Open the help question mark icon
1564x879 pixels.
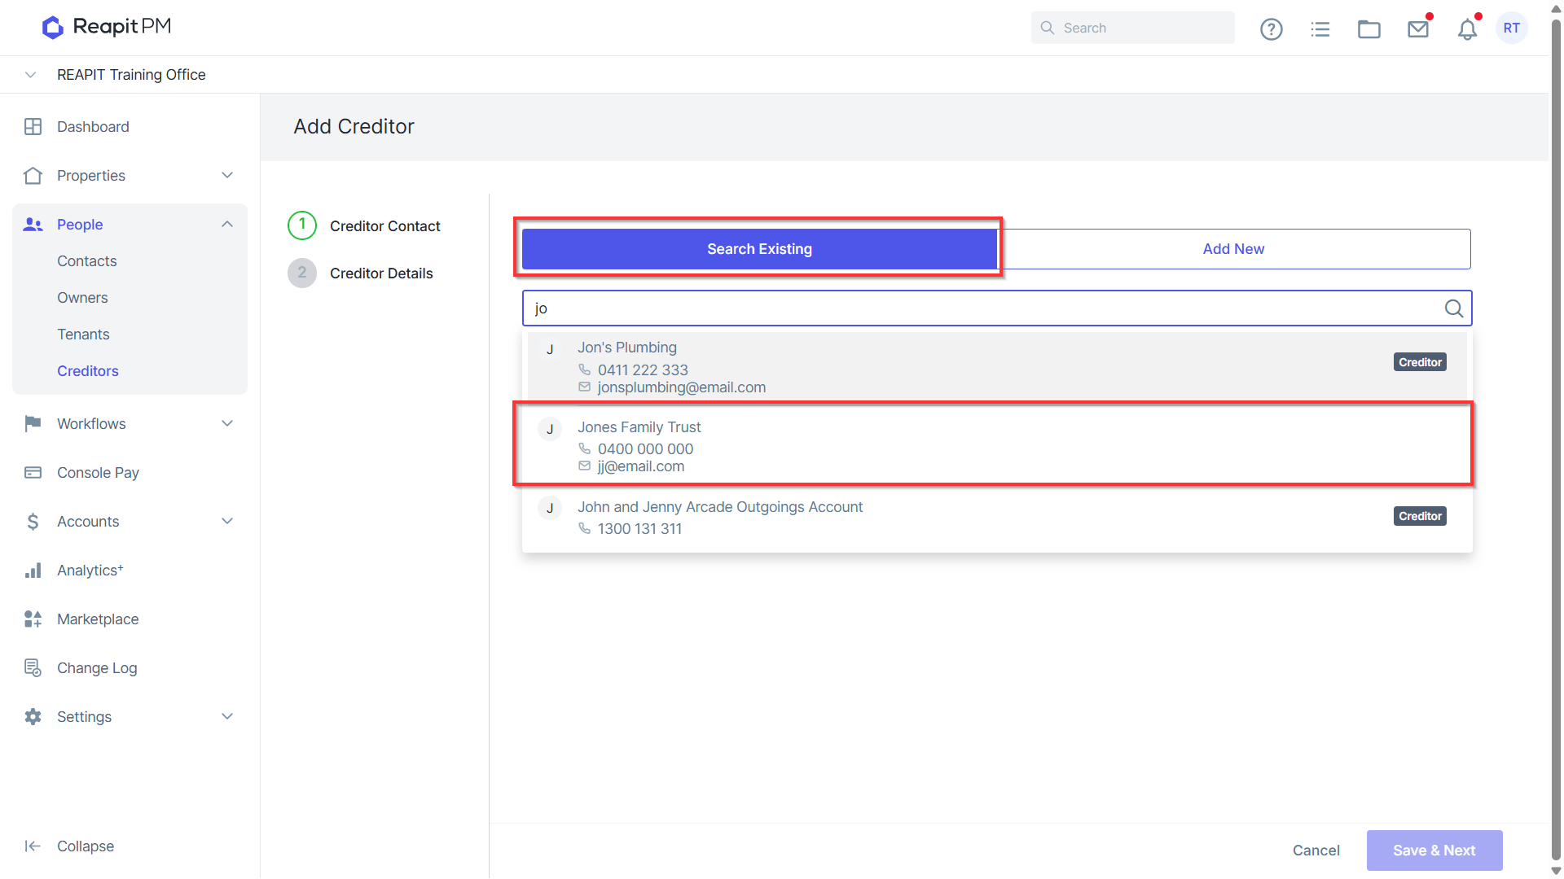[1271, 29]
